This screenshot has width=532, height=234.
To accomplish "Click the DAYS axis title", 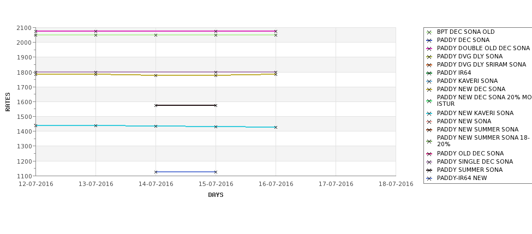I will (216, 195).
